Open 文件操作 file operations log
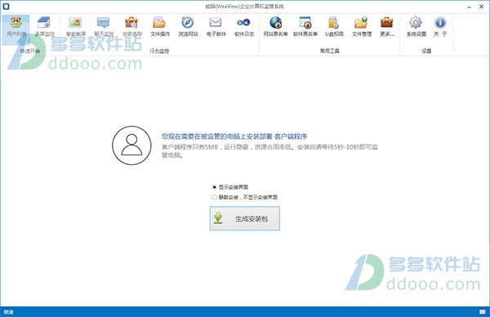 160,27
